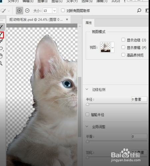Screen dimensions: 150x166
Task: Open the 3D(D) menu
Action: point(116,1)
